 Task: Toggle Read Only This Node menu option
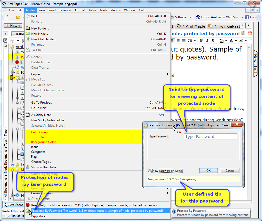click(98, 205)
